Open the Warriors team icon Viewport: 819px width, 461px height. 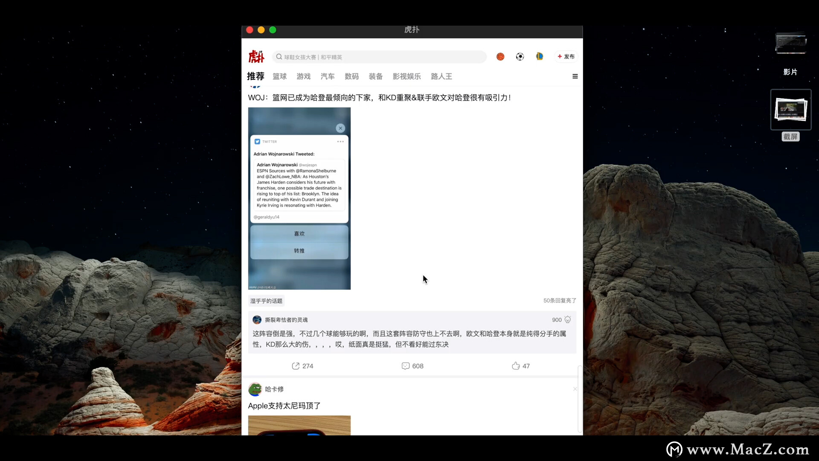[540, 56]
